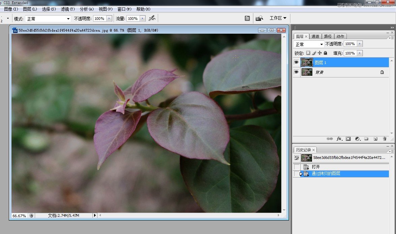Image resolution: width=396 pixels, height=234 pixels.
Task: Close the 历史记录 tab with its x
Action: (x=314, y=150)
